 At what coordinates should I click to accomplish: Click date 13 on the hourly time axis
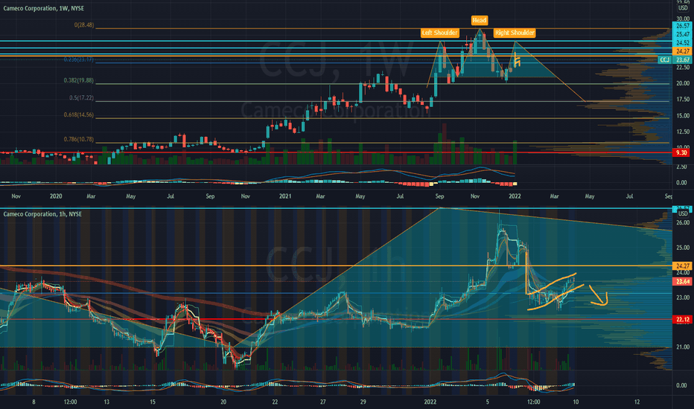click(x=106, y=402)
